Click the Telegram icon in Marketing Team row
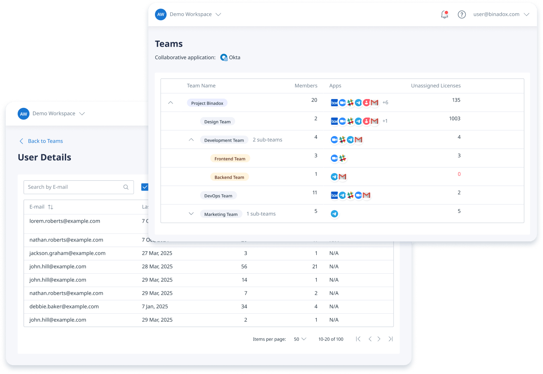 334,214
